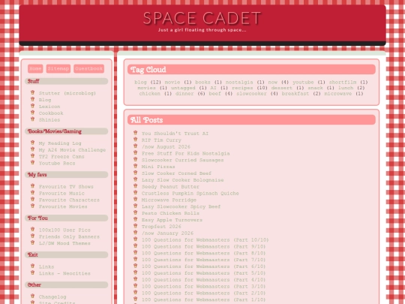This screenshot has width=405, height=304.
Task: Open 100 Questions for Webmasters Part 5/10
Action: click(204, 273)
